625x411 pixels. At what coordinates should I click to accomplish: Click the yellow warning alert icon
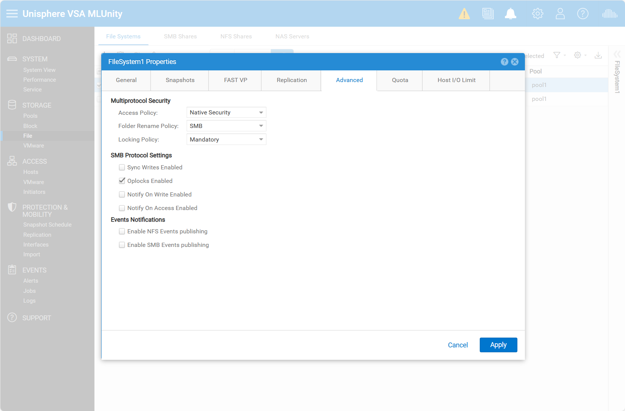(x=464, y=14)
